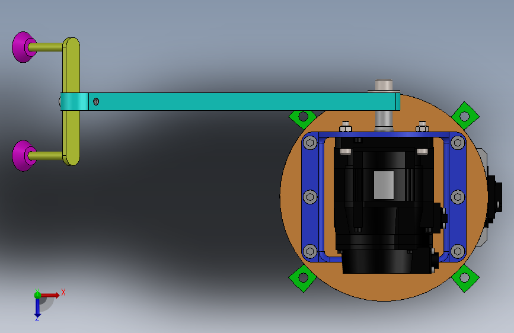Select the long cyan arm

242,101
